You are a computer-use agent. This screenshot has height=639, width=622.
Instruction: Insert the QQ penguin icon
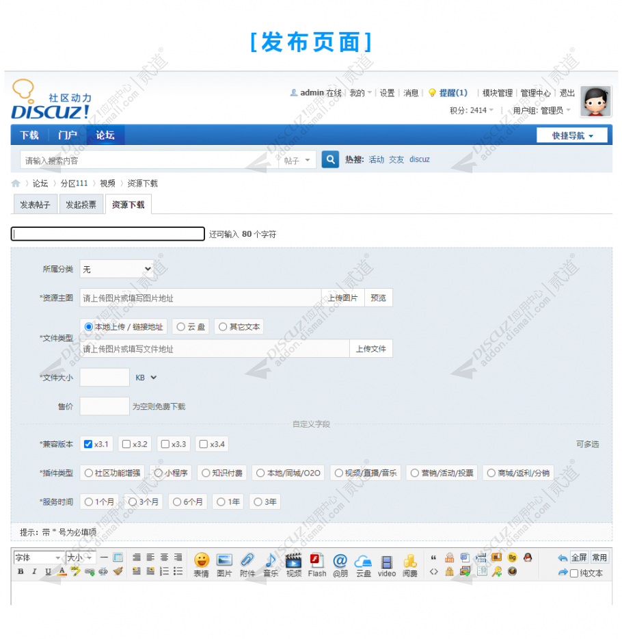[528, 557]
